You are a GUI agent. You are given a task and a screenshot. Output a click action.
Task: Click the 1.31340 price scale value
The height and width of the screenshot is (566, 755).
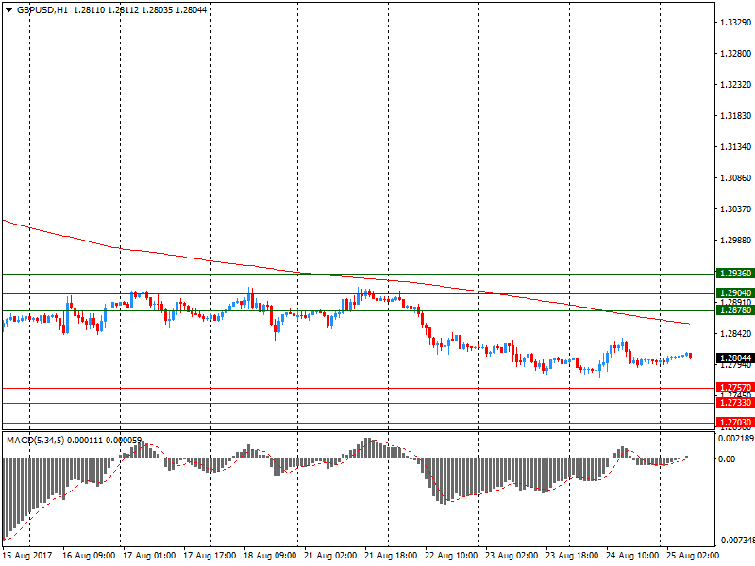(736, 147)
